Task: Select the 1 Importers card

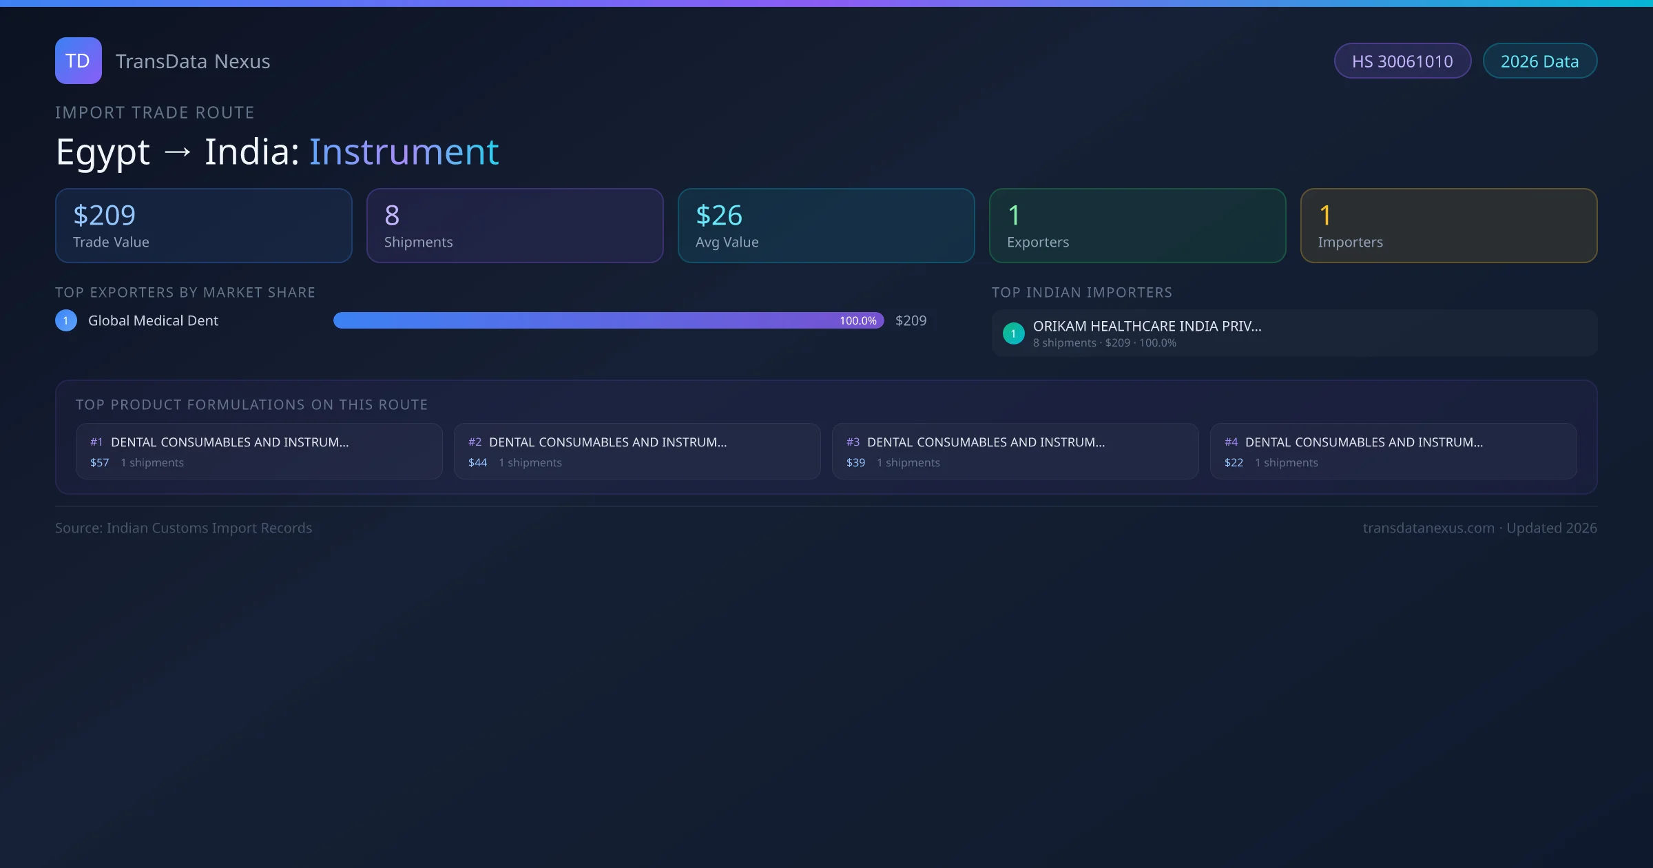Action: 1448,225
